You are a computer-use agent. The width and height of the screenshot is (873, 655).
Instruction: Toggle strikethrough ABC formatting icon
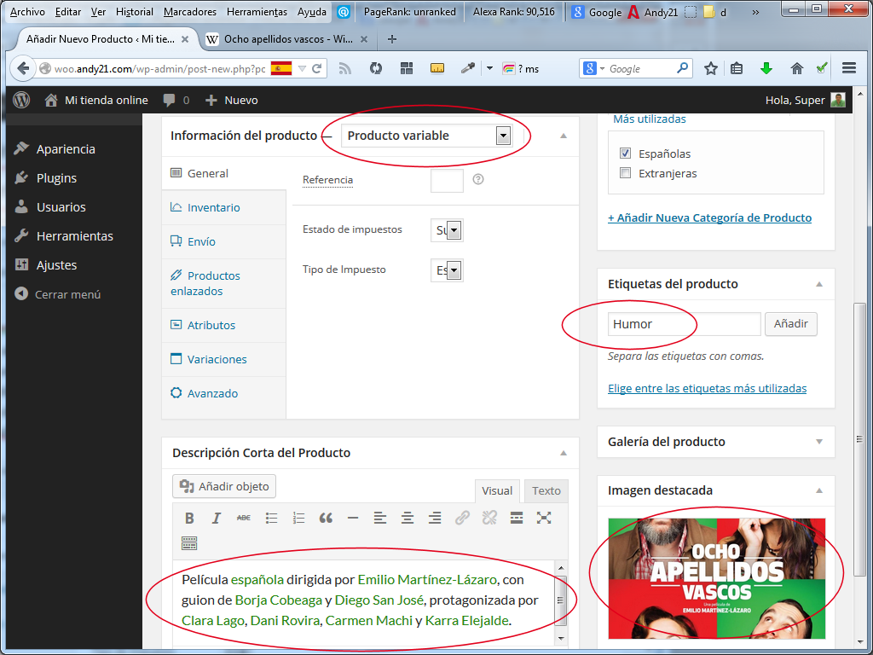243,518
